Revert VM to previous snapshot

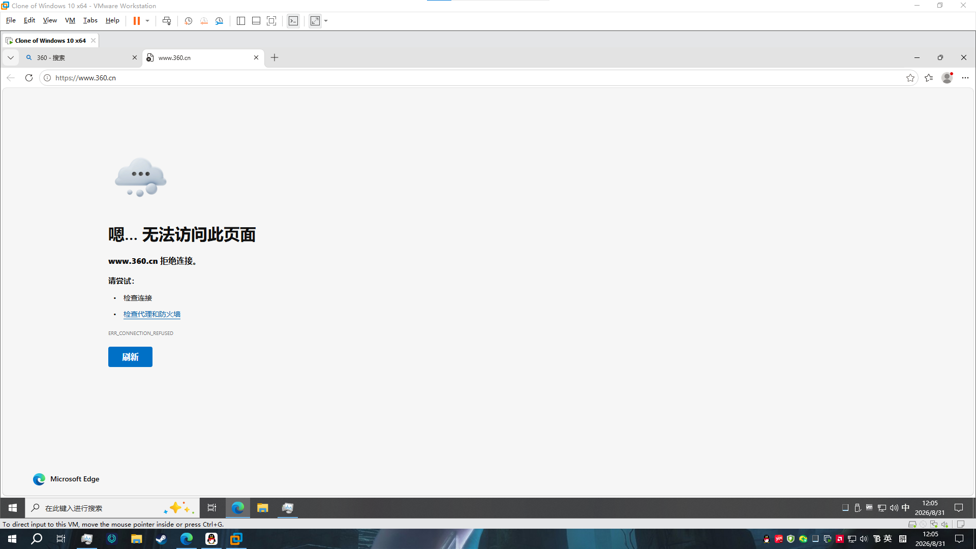(x=204, y=21)
